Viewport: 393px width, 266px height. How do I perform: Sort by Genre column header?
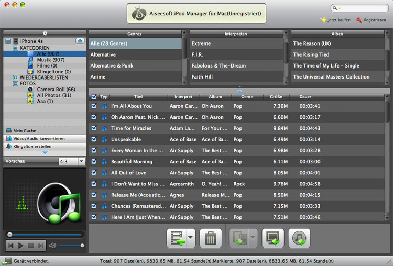[247, 97]
